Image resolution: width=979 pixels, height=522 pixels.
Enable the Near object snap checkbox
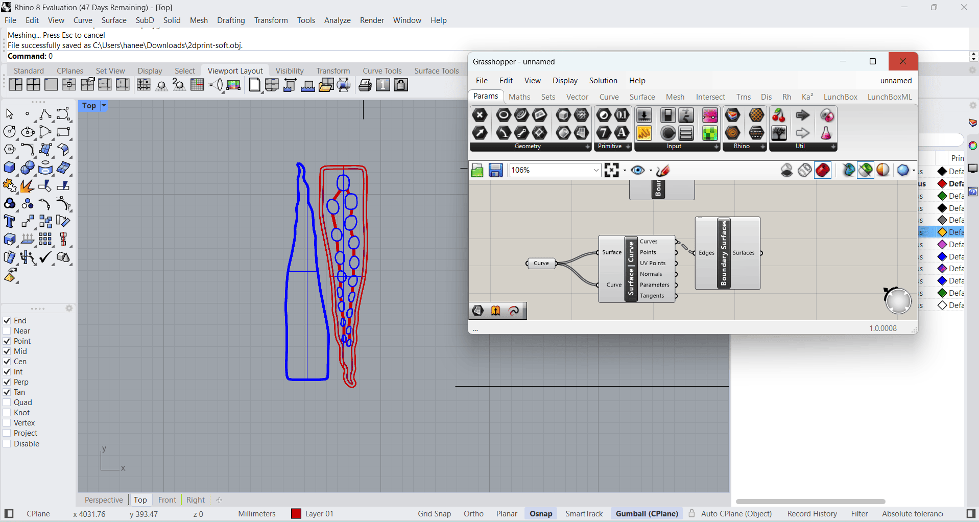click(x=7, y=331)
